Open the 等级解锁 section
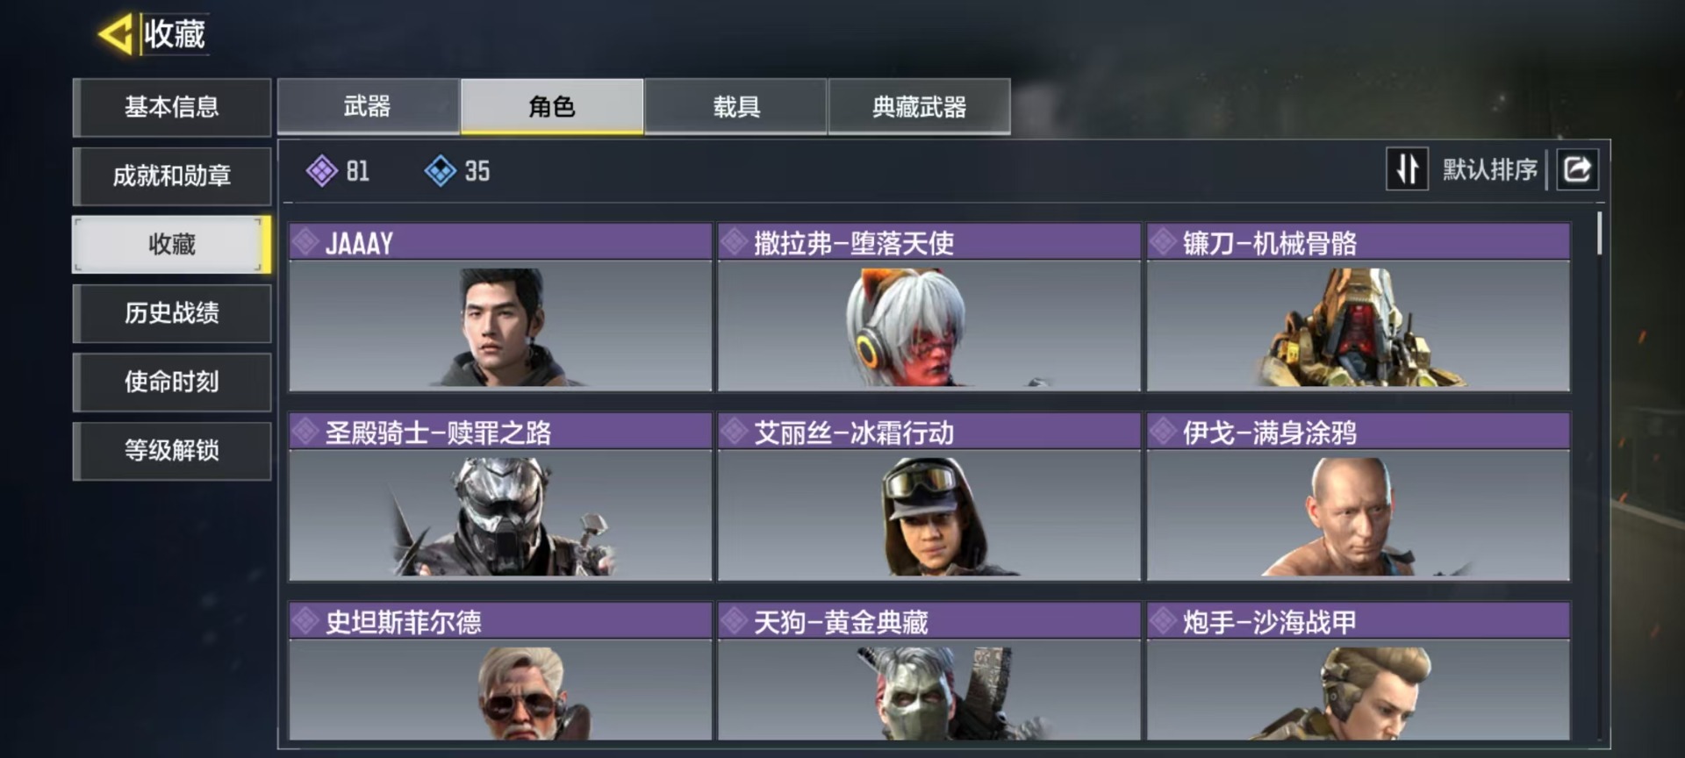The image size is (1685, 758). pos(172,450)
